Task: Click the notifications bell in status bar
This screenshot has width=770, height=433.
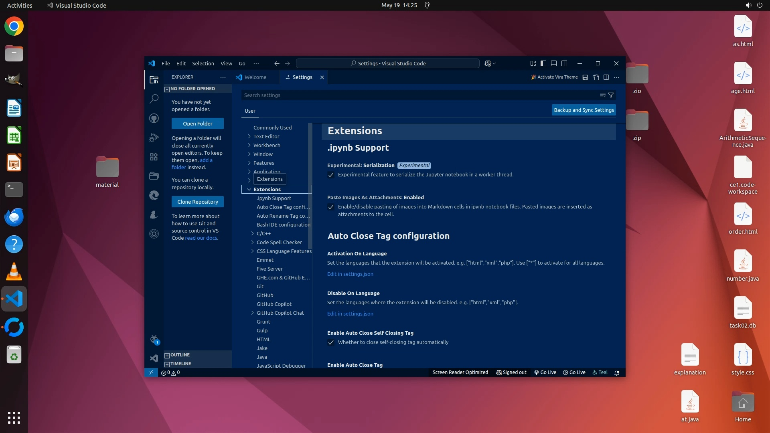Action: tap(617, 373)
